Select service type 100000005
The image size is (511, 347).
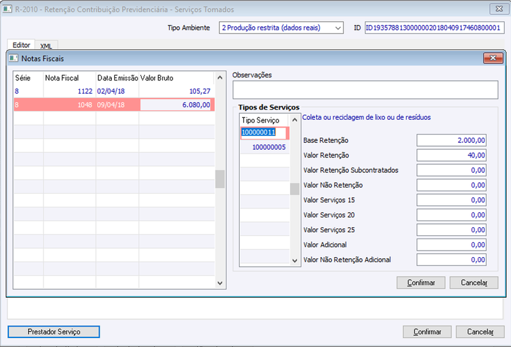264,147
